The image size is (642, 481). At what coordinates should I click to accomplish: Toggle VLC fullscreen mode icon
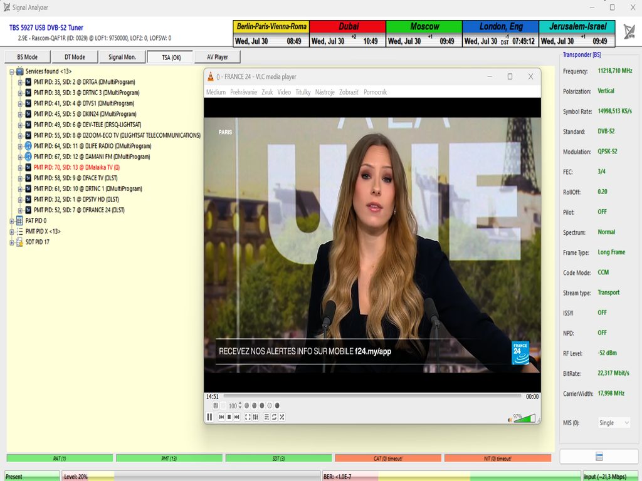248,417
